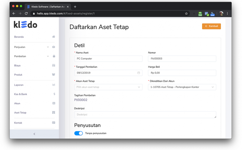Click the Pembelian shopping bag icon
The image size is (242, 150).
click(x=54, y=56)
